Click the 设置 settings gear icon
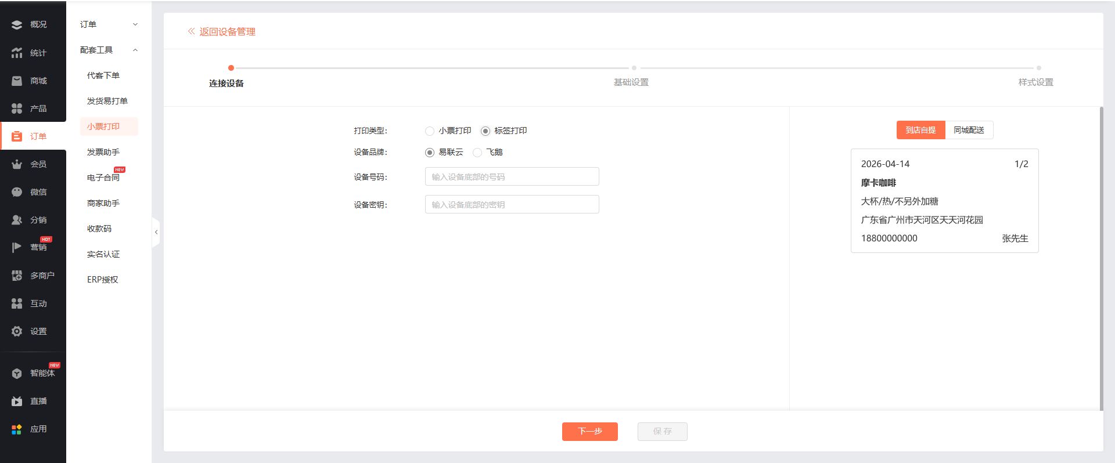This screenshot has width=1115, height=463. click(x=17, y=331)
